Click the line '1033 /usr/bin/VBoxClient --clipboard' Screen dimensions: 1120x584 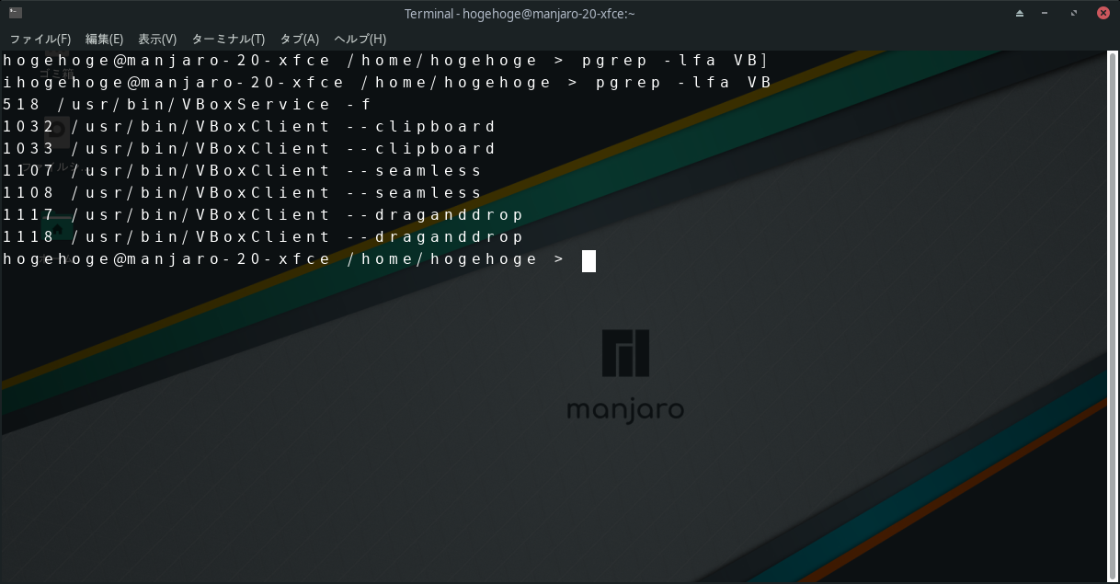pos(249,149)
